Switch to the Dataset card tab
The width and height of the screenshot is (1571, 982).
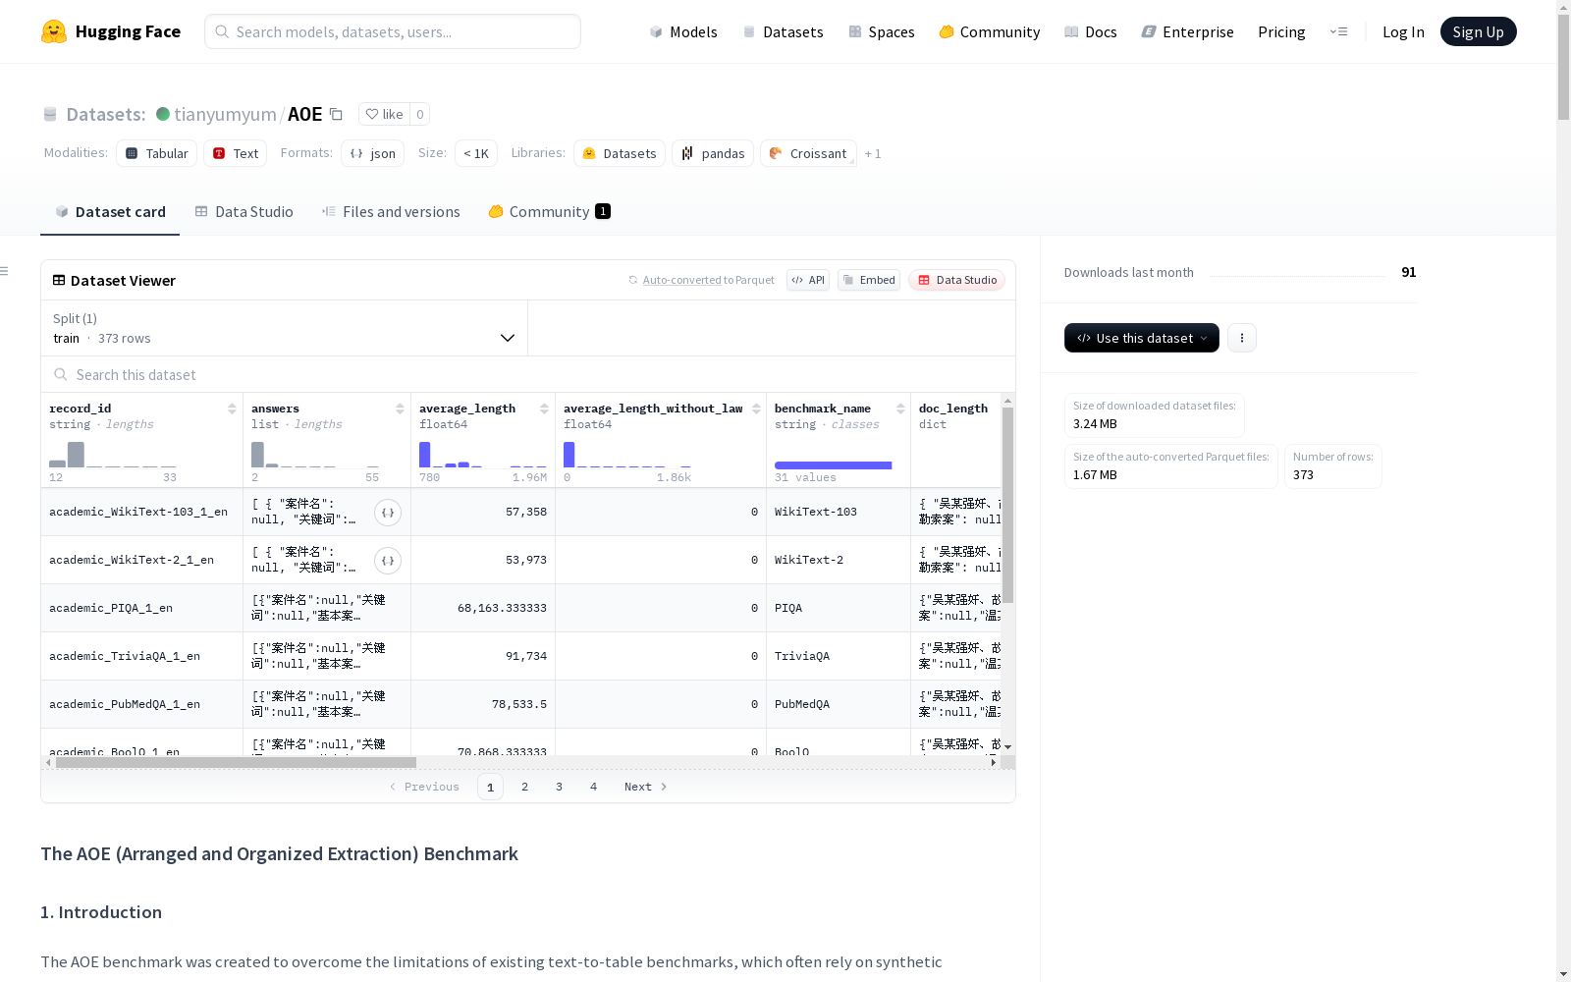click(110, 211)
